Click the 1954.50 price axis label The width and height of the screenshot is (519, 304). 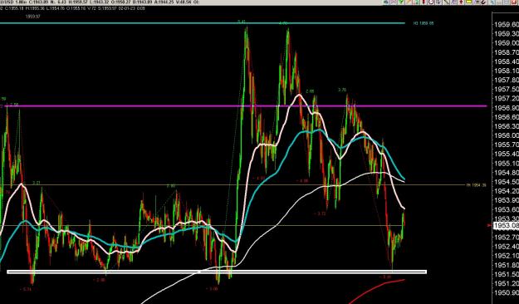coord(507,182)
